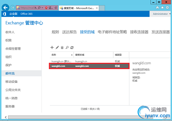Click the Office logo icon

point(4,14)
